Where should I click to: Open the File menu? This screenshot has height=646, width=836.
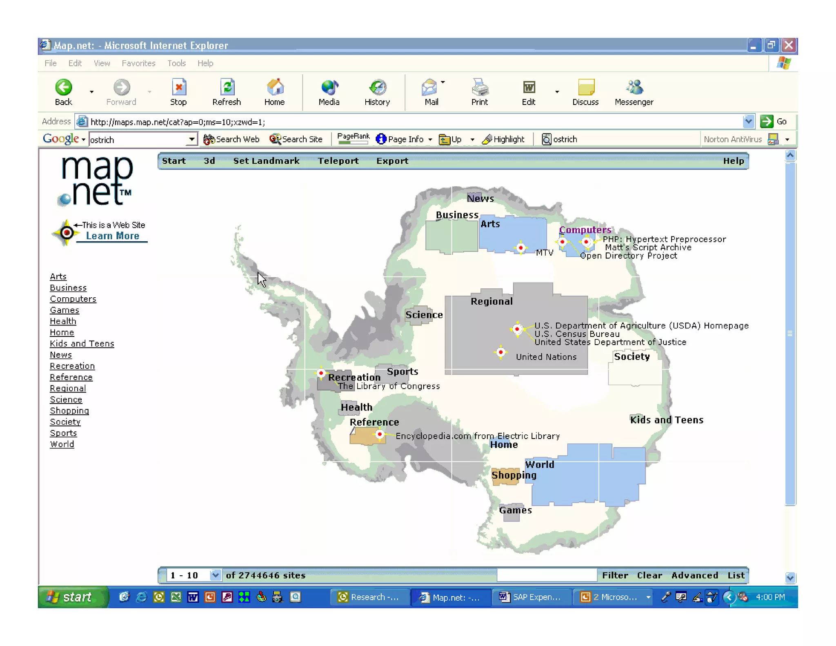(x=51, y=63)
